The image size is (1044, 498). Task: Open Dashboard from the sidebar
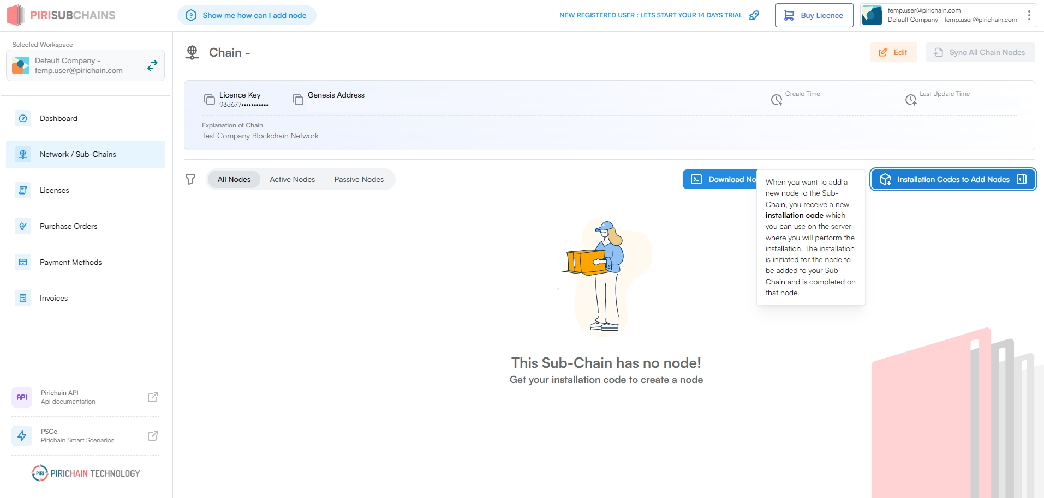coord(58,118)
